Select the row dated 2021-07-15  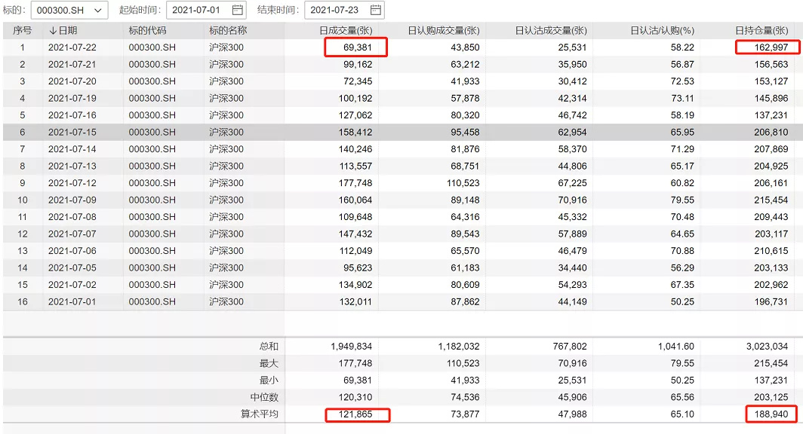click(402, 132)
